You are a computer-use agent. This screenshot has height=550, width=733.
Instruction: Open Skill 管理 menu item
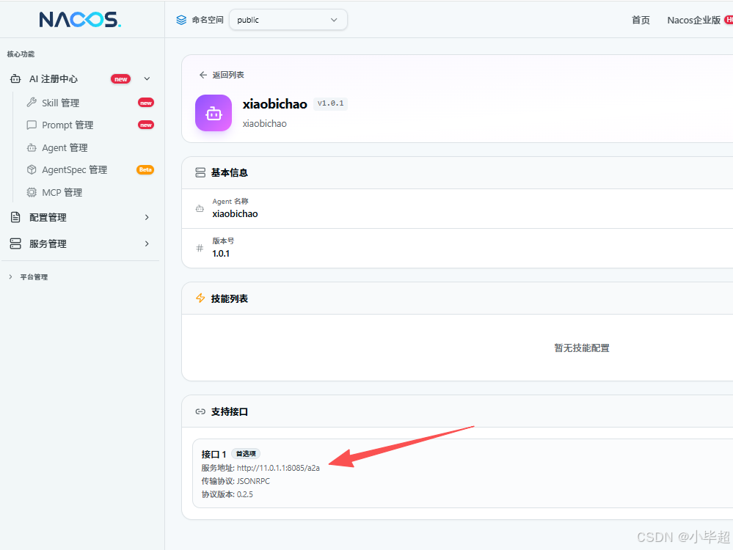(x=60, y=103)
